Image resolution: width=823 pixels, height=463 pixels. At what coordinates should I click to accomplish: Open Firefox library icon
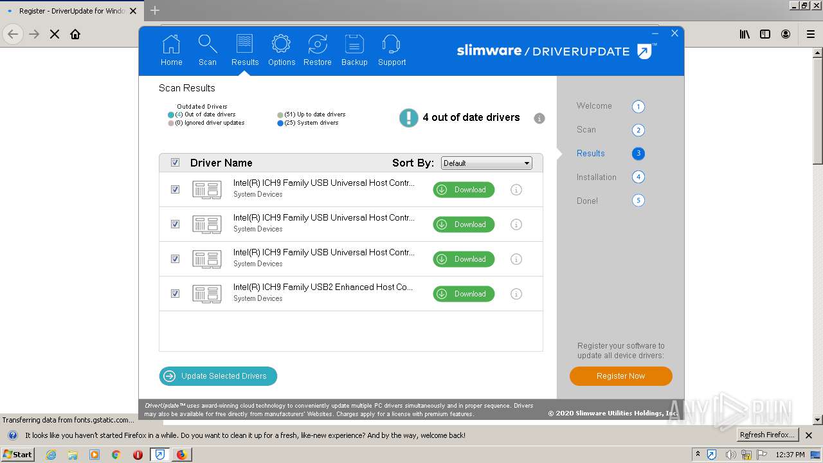(745, 34)
